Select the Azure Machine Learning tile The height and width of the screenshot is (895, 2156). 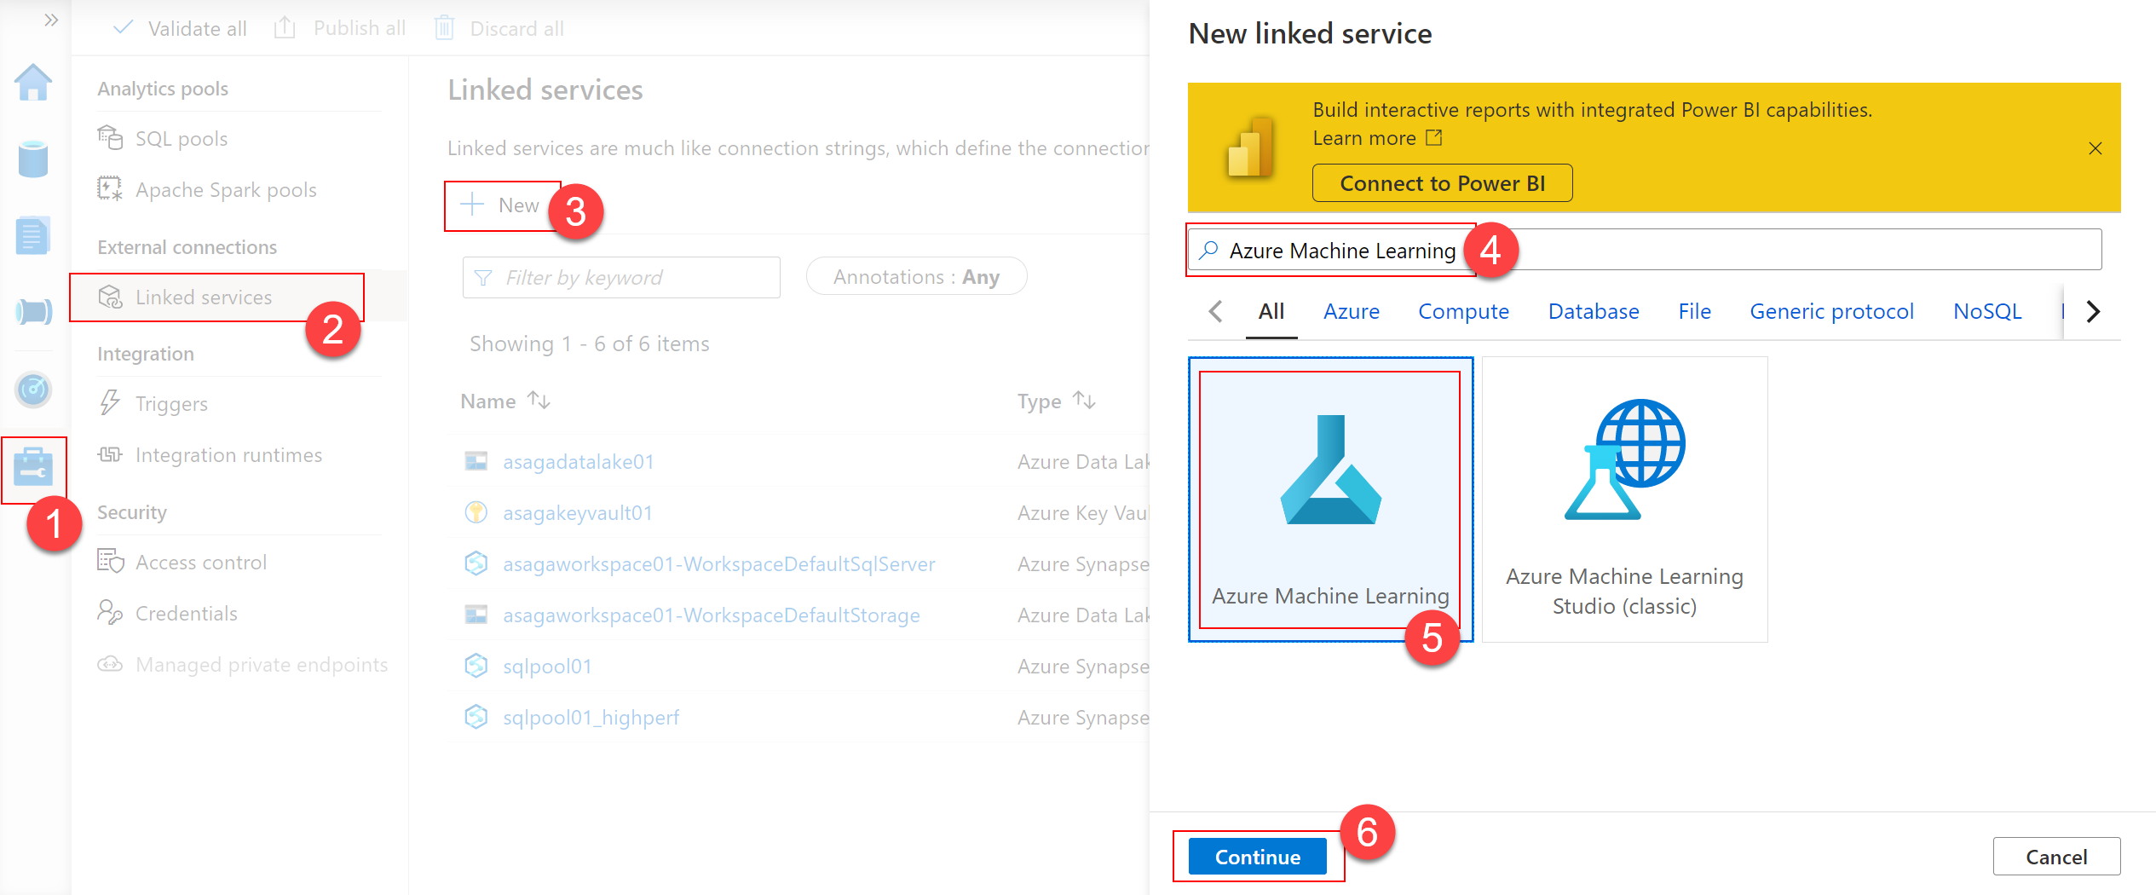click(1330, 499)
